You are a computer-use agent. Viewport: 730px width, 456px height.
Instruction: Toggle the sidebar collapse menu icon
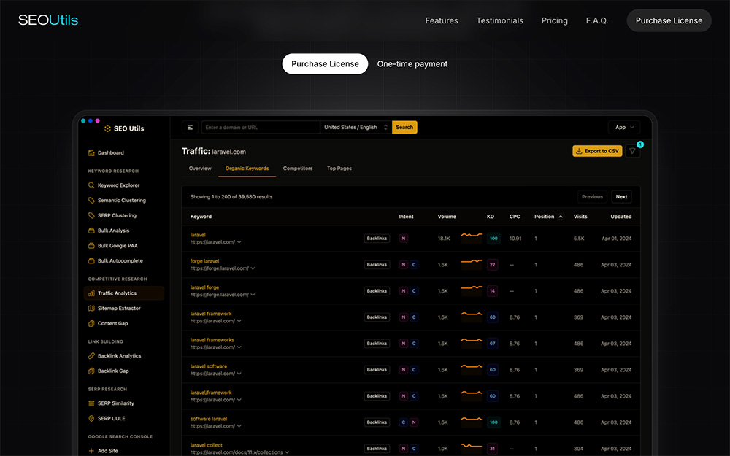click(x=190, y=127)
